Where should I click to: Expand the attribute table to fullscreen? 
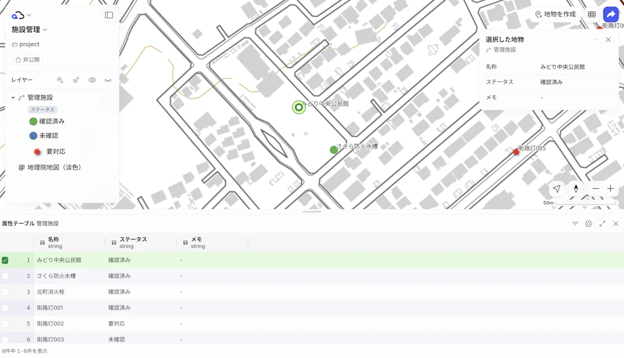[602, 223]
